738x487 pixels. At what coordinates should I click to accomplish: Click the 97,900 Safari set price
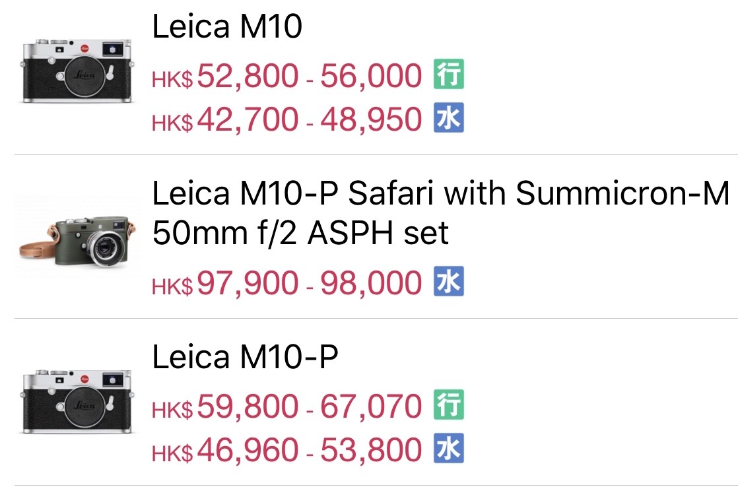point(248,284)
